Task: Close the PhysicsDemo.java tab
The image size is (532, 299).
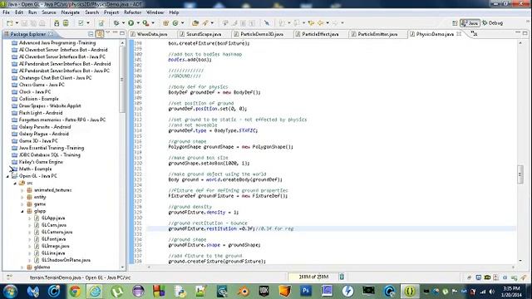Action: [459, 34]
